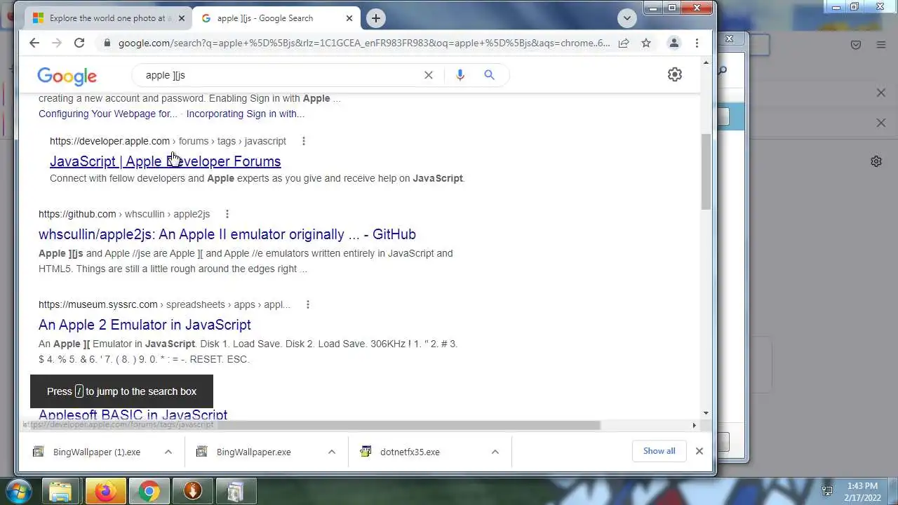Screen dimensions: 898x505
Task: Click the page's vertical scrollbar thumb
Action: (706, 171)
